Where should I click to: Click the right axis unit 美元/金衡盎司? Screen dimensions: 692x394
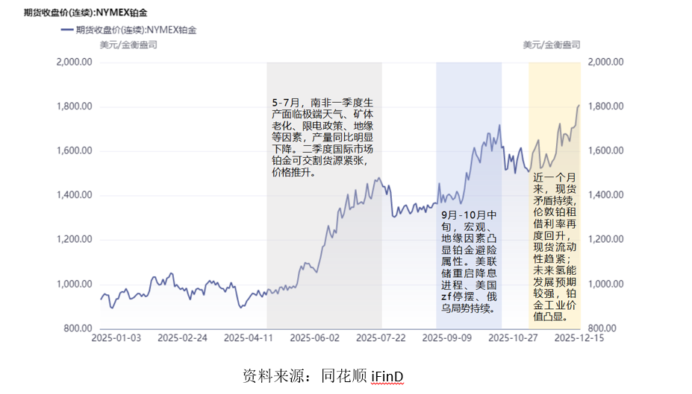tap(552, 45)
